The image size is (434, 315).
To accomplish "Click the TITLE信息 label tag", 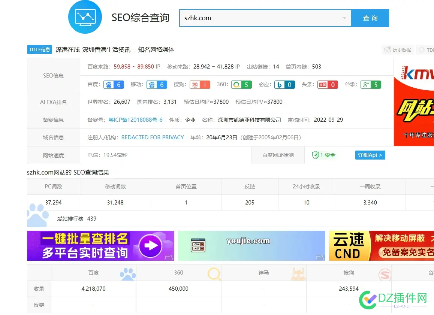I will 39,49.
